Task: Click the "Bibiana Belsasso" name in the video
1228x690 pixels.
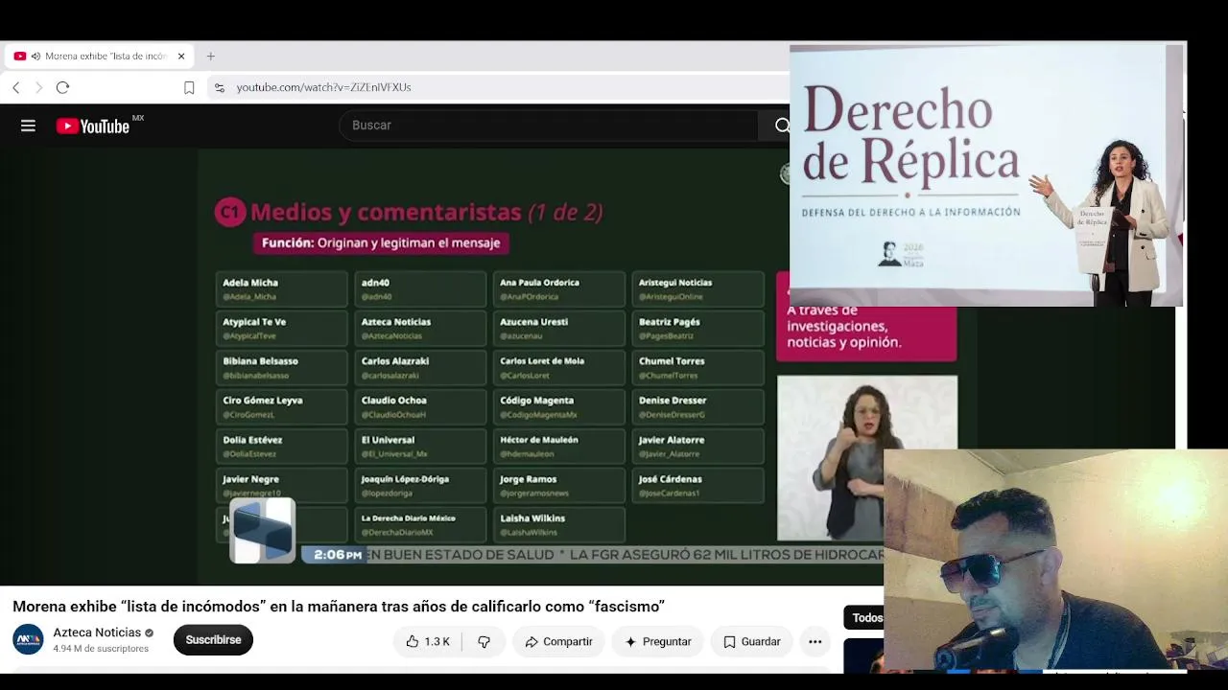Action: click(x=261, y=361)
